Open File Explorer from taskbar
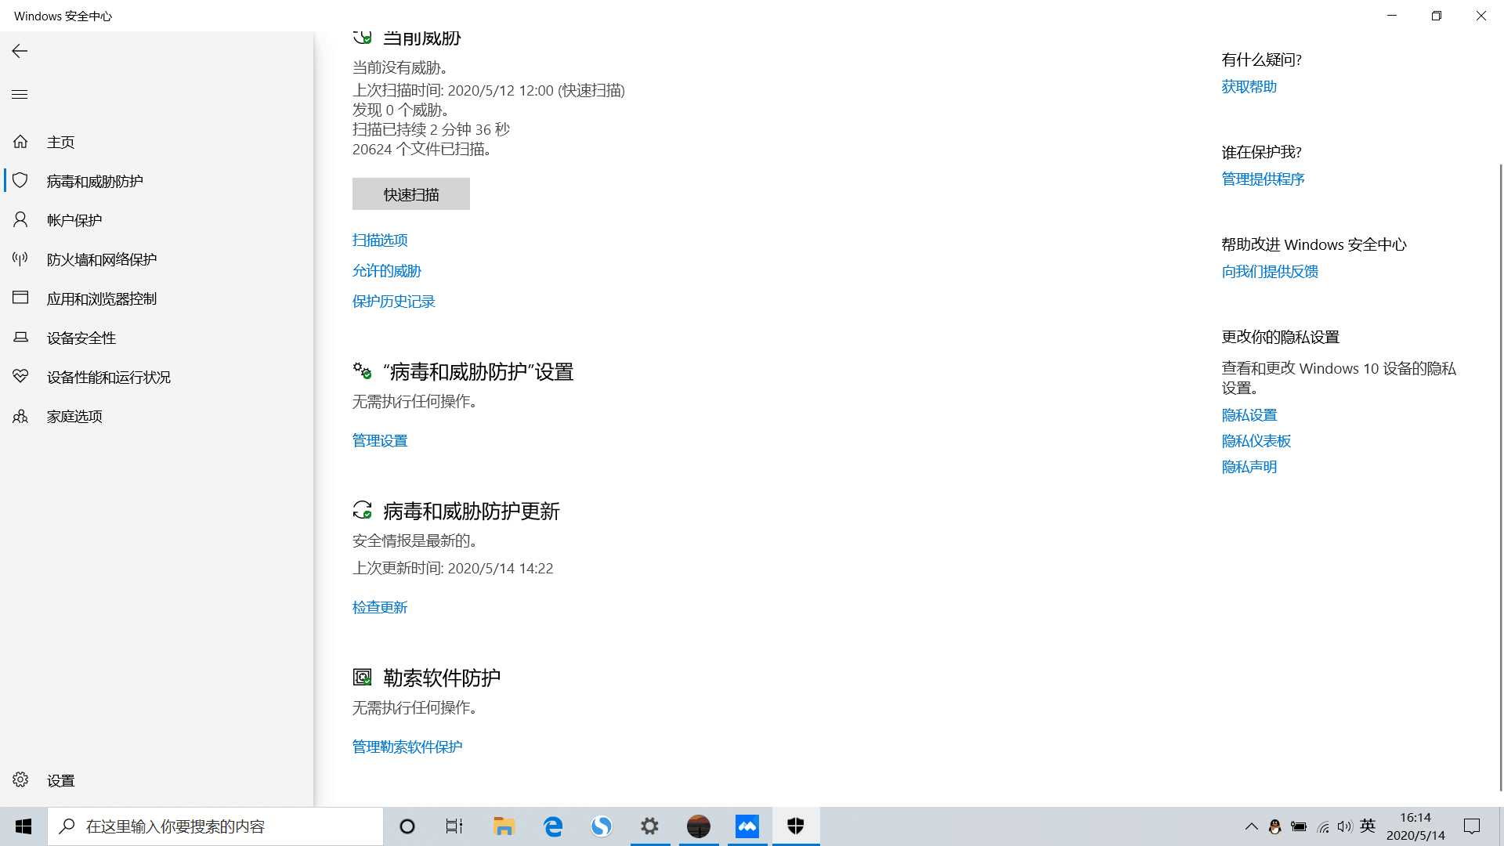This screenshot has width=1504, height=846. coord(504,826)
